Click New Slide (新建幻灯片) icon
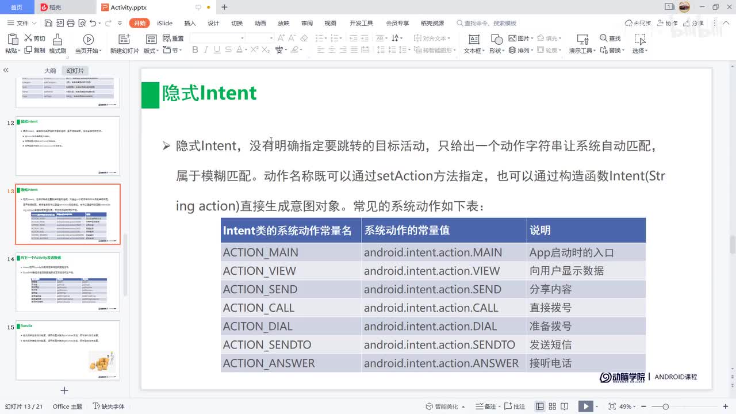 [x=124, y=39]
